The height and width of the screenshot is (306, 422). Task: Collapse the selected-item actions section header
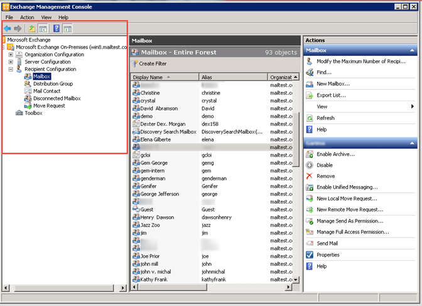(x=412, y=143)
